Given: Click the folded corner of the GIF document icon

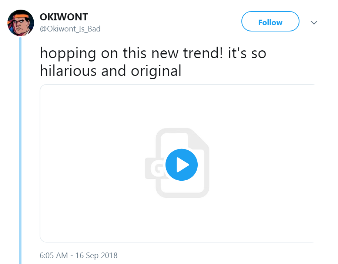Looking at the screenshot, I should pos(198,138).
